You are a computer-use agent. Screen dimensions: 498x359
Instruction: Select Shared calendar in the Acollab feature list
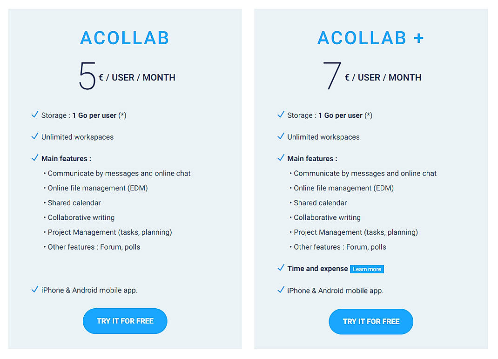[73, 203]
